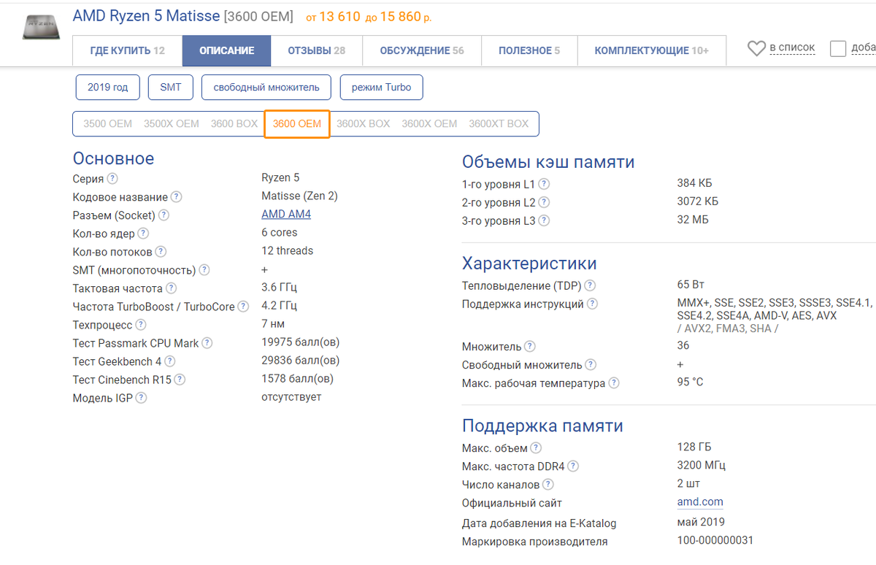This screenshot has width=876, height=565.
Task: Click the minimum price 13 610
Action: coord(339,17)
